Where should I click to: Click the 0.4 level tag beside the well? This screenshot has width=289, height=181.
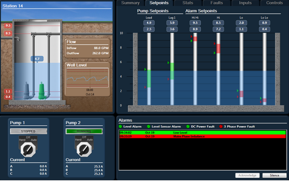coord(8,97)
